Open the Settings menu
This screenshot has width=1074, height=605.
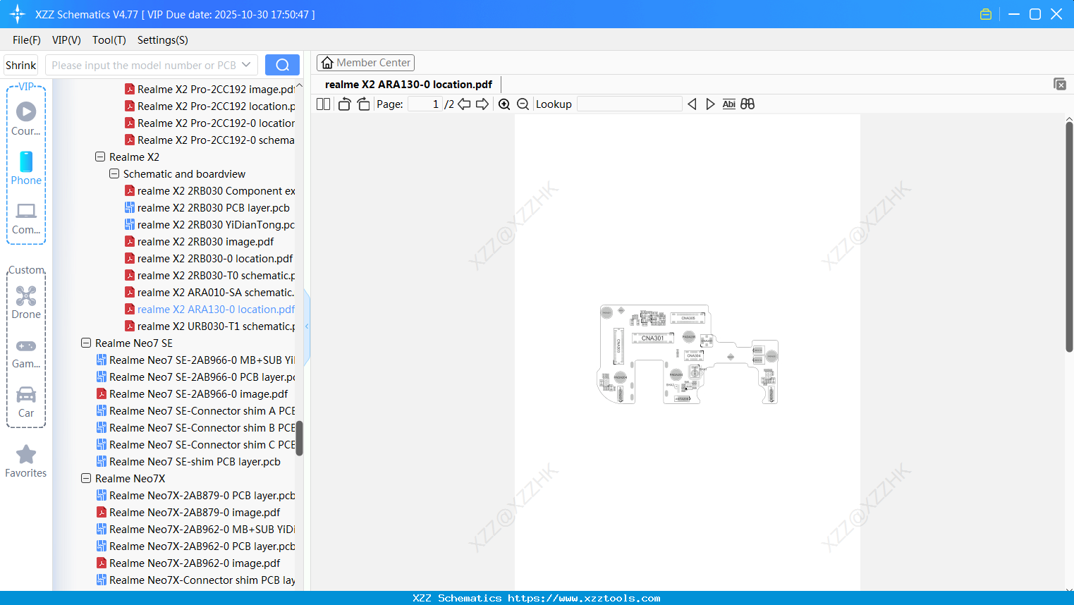[163, 40]
